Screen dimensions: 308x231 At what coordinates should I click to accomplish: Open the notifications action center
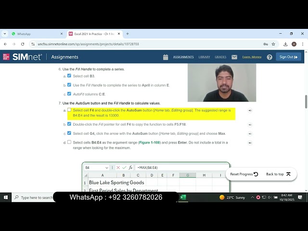click(x=300, y=197)
